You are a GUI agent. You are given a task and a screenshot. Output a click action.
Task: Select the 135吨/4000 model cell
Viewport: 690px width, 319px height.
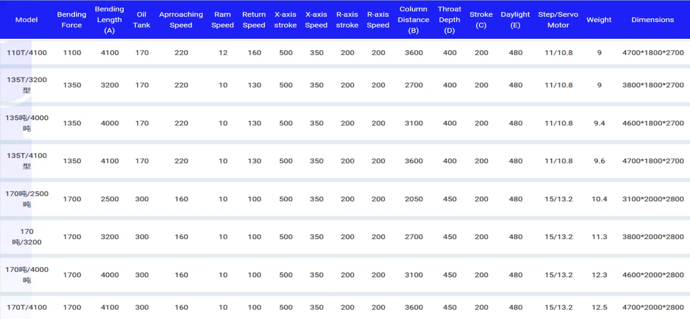click(27, 123)
